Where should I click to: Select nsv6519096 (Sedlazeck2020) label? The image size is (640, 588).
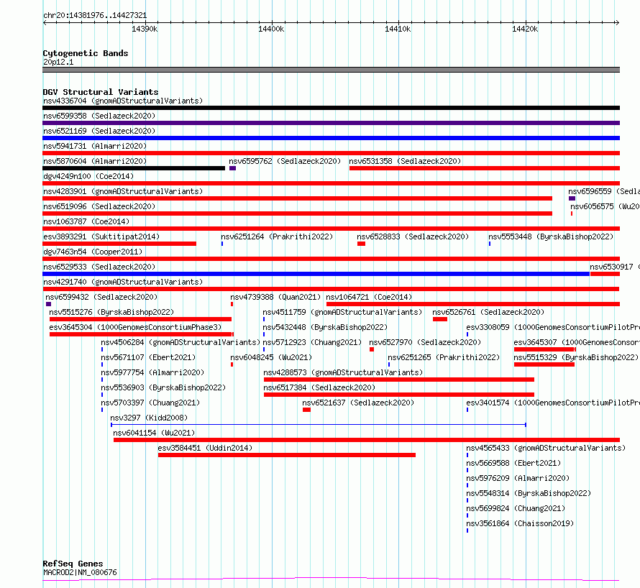click(x=99, y=206)
